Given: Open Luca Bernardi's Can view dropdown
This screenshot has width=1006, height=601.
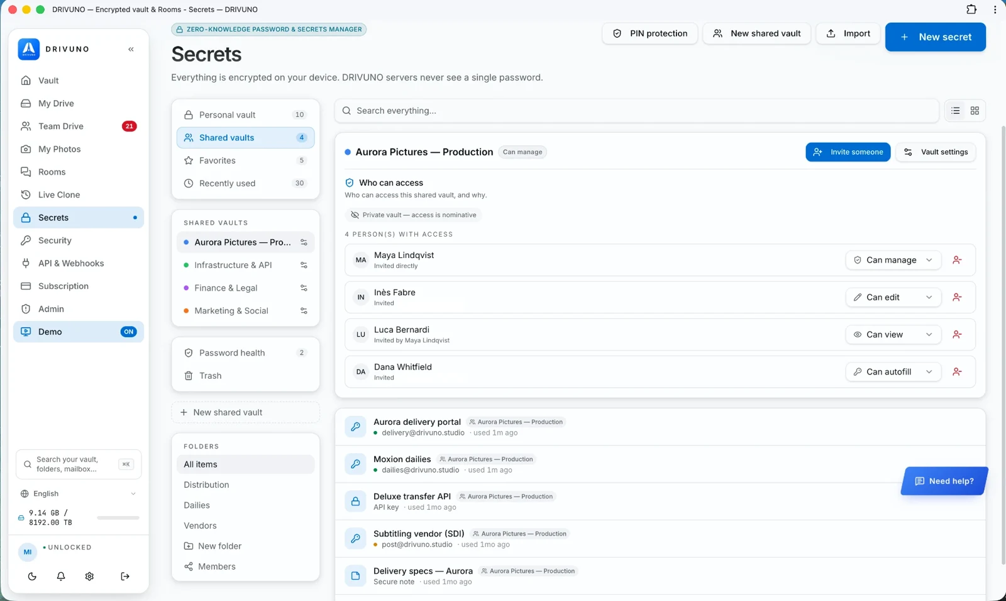Looking at the screenshot, I should (893, 335).
